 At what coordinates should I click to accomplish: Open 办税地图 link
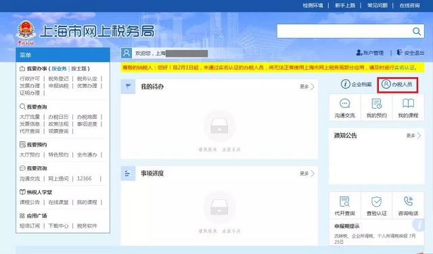click(x=87, y=117)
